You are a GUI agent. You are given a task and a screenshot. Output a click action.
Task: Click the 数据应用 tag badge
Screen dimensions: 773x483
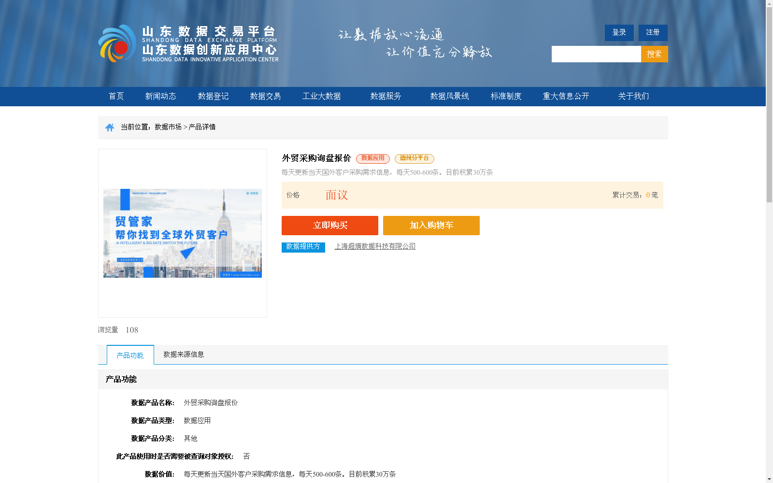tap(373, 158)
